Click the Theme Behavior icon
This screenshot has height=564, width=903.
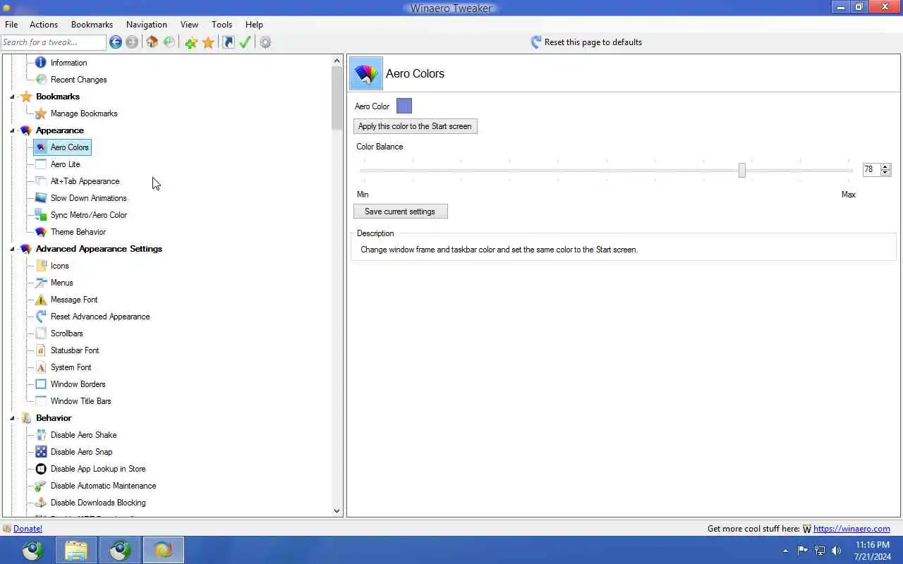[41, 232]
